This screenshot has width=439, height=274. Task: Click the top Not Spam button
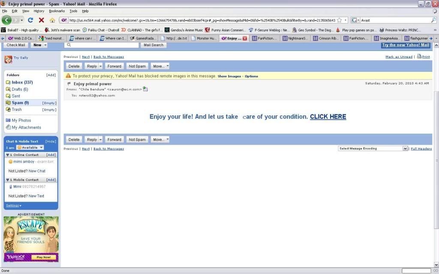[137, 66]
